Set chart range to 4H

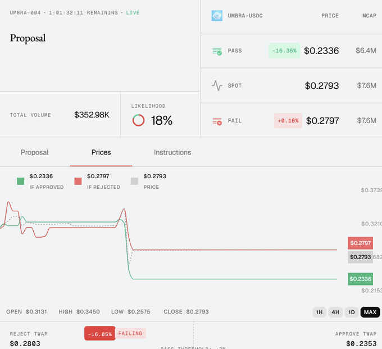tap(335, 312)
